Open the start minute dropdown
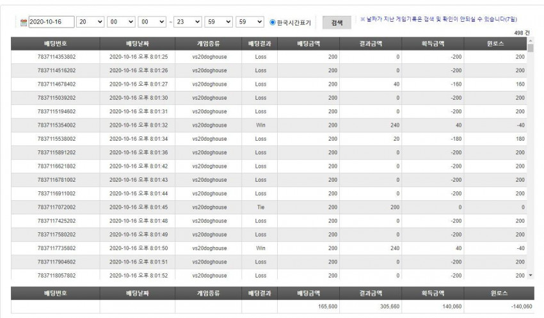Viewport: 544px width, 318px height. [121, 22]
